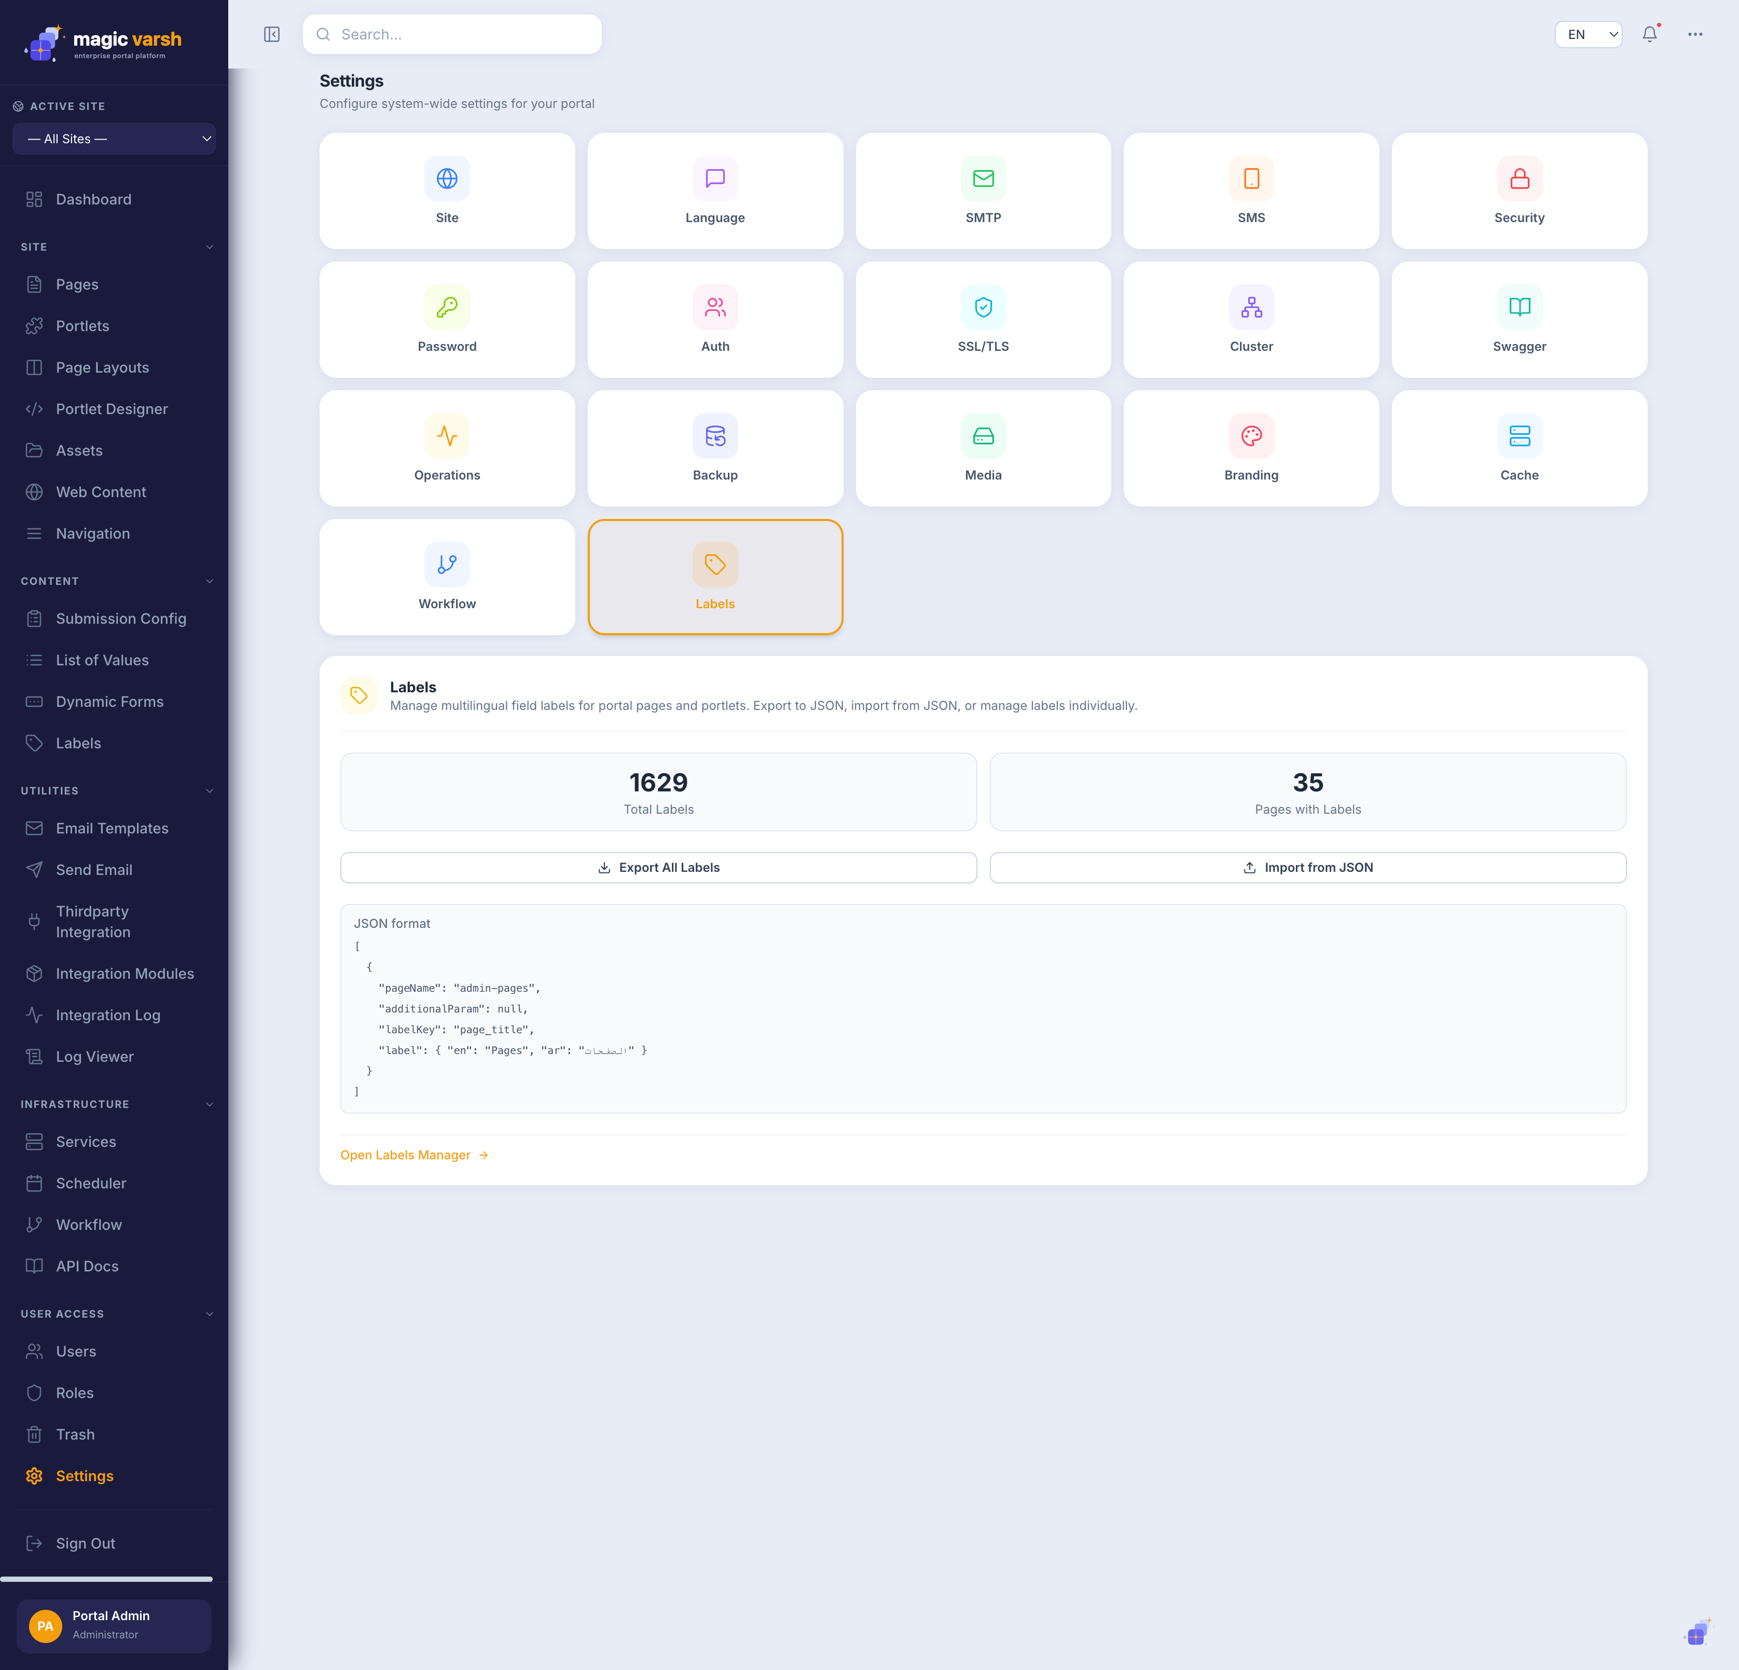Image resolution: width=1739 pixels, height=1670 pixels.
Task: Open the EN language selector
Action: point(1588,35)
